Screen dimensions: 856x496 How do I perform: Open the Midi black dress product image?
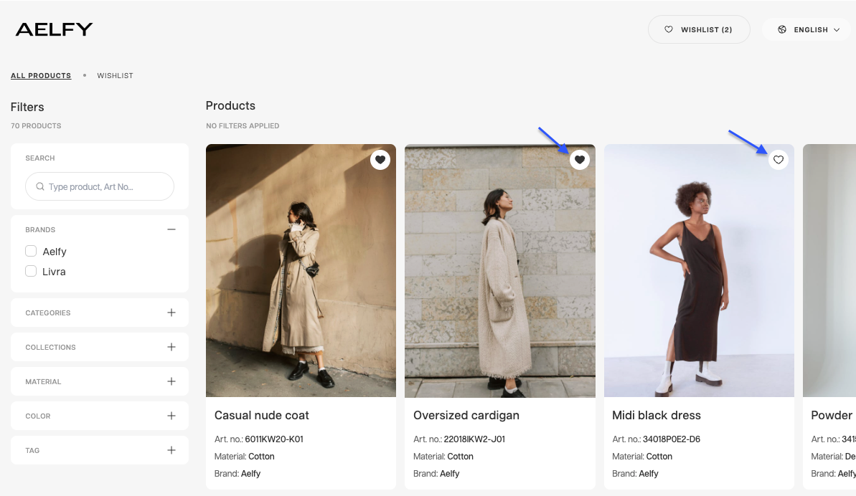pos(699,280)
